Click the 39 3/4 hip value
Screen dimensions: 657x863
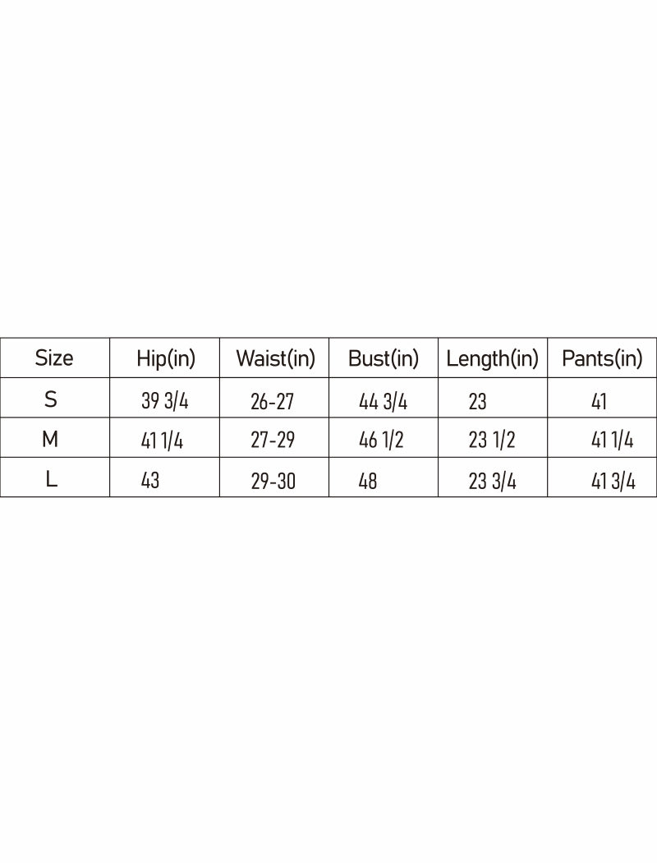[165, 401]
